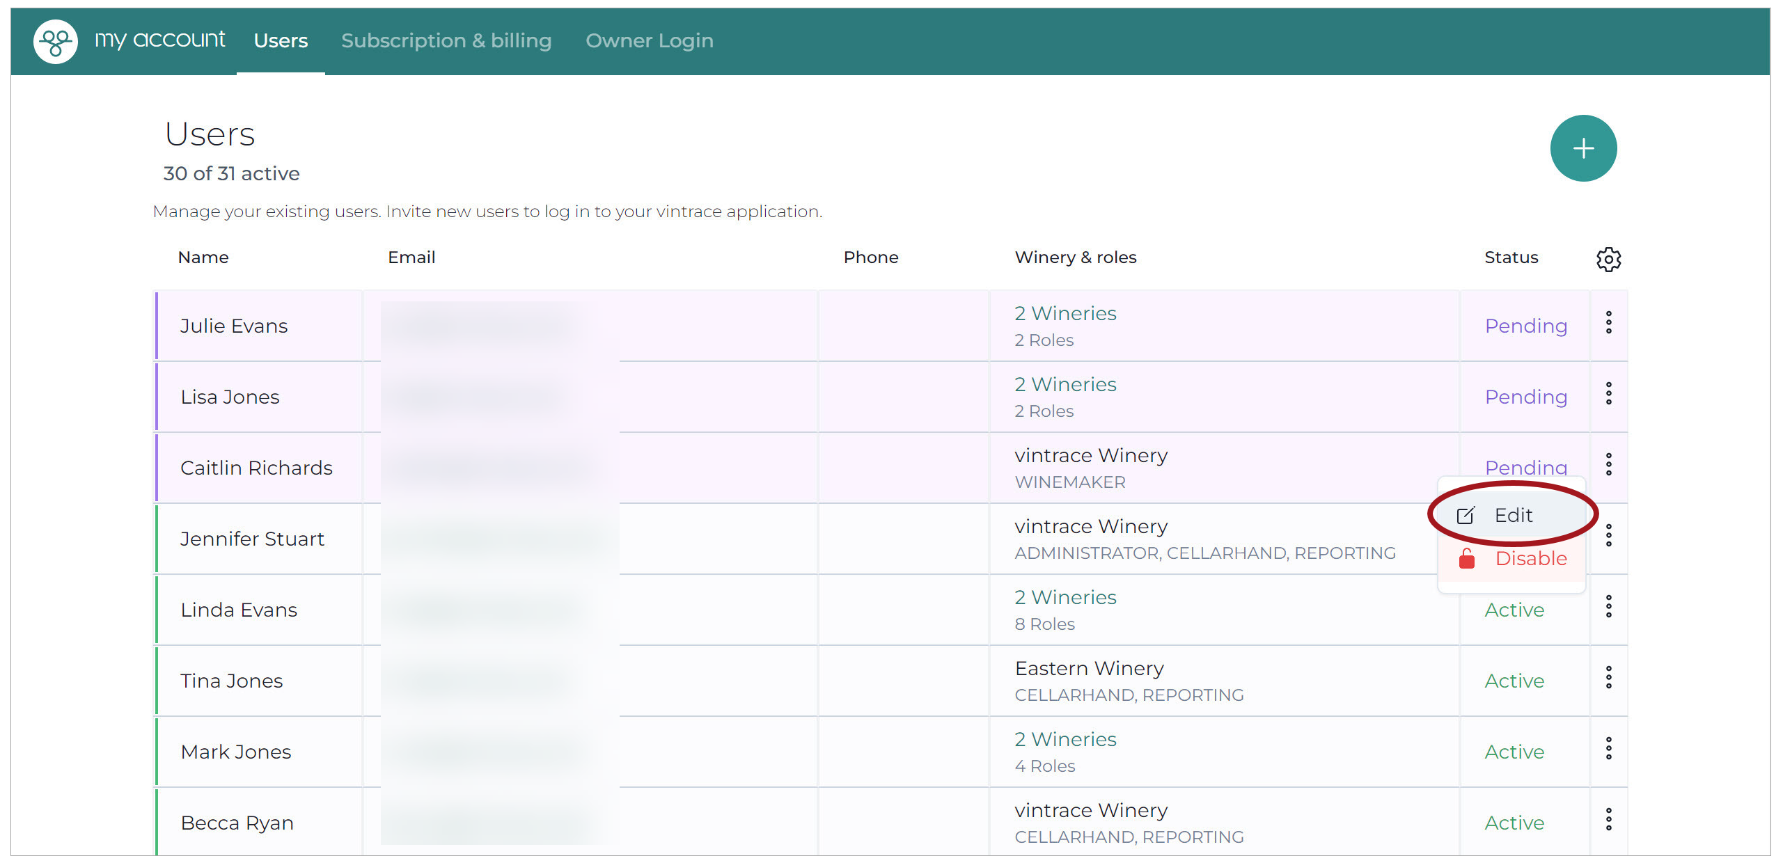The image size is (1783, 863).
Task: Add a new user with plus button
Action: tap(1583, 148)
